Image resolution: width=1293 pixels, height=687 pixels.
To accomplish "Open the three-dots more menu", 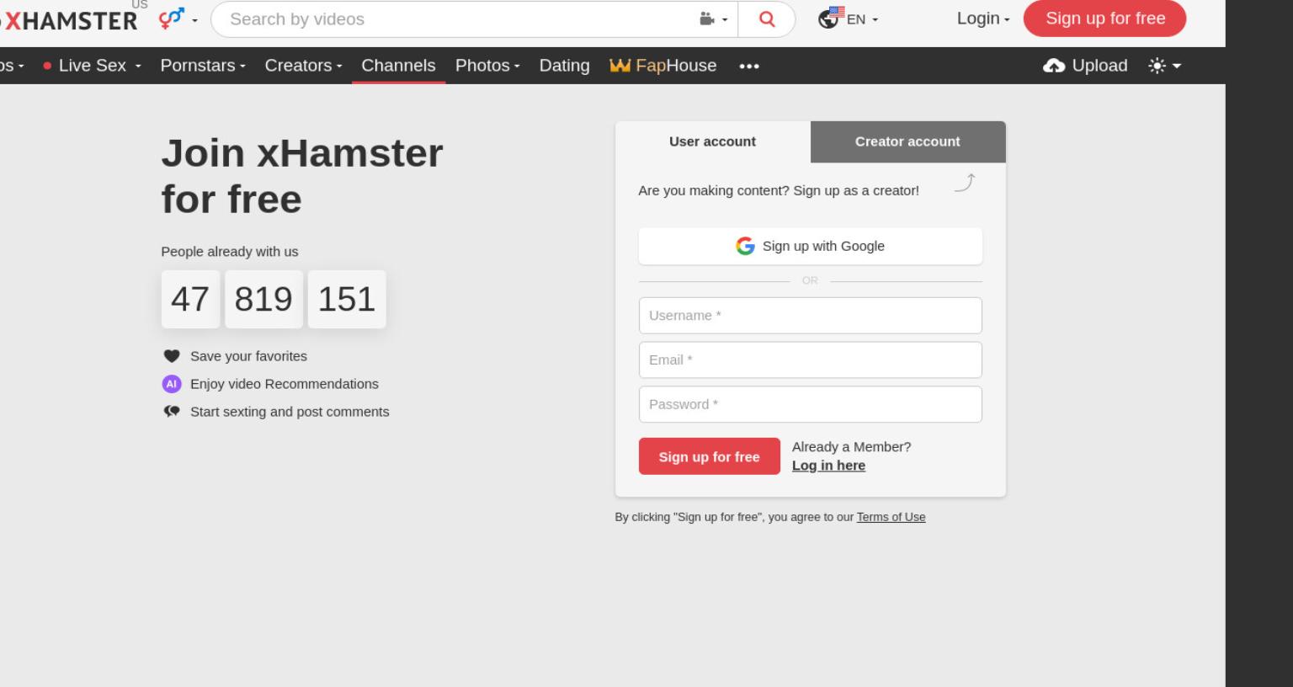I will pos(749,66).
